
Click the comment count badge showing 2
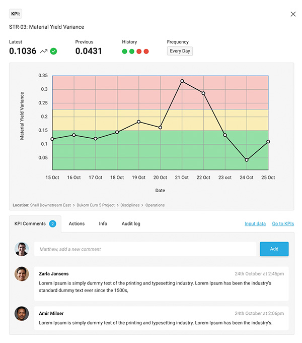coord(53,223)
